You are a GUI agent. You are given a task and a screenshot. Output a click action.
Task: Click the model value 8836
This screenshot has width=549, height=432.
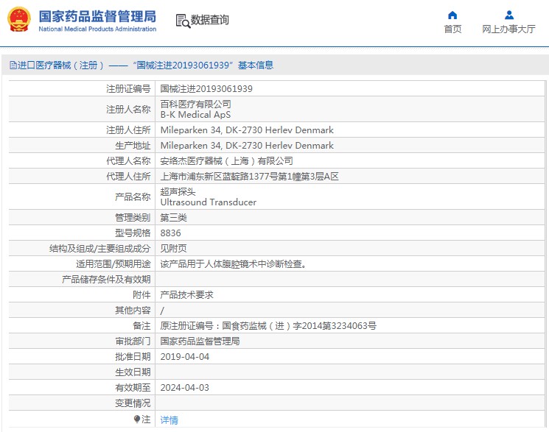pos(170,233)
